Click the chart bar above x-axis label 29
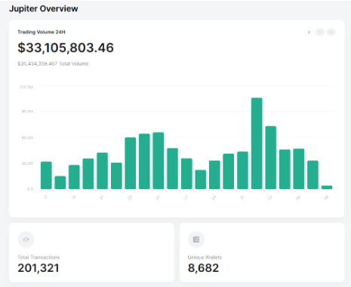351x287 pixels. point(214,175)
